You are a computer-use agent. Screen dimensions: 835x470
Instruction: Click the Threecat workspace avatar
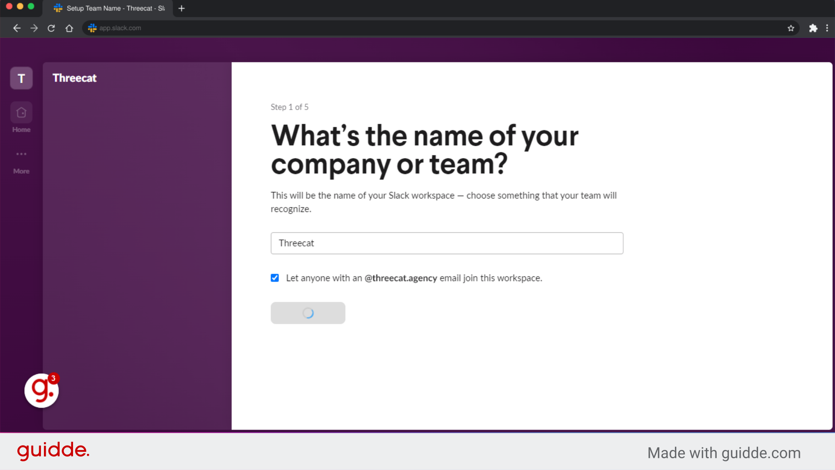point(21,78)
